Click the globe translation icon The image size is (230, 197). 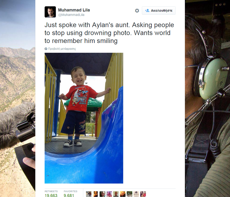tap(46, 49)
